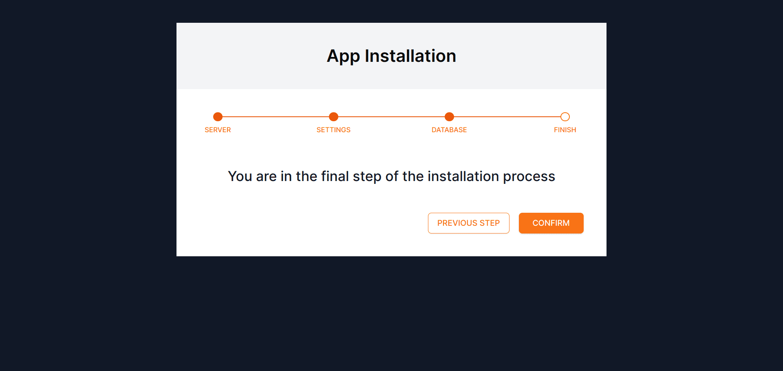Click progress line between Settings and Database
The height and width of the screenshot is (371, 783).
pyautogui.click(x=391, y=117)
